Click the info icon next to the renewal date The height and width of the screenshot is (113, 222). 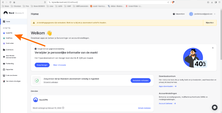point(63,108)
